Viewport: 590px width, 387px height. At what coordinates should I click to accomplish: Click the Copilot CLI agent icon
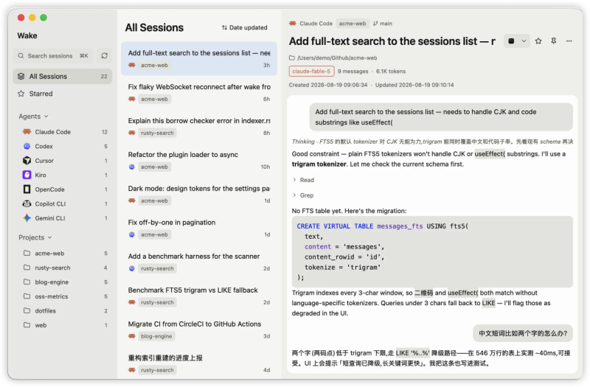27,203
